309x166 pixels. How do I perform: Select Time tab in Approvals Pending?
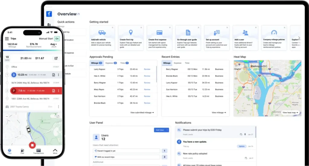coord(124,63)
